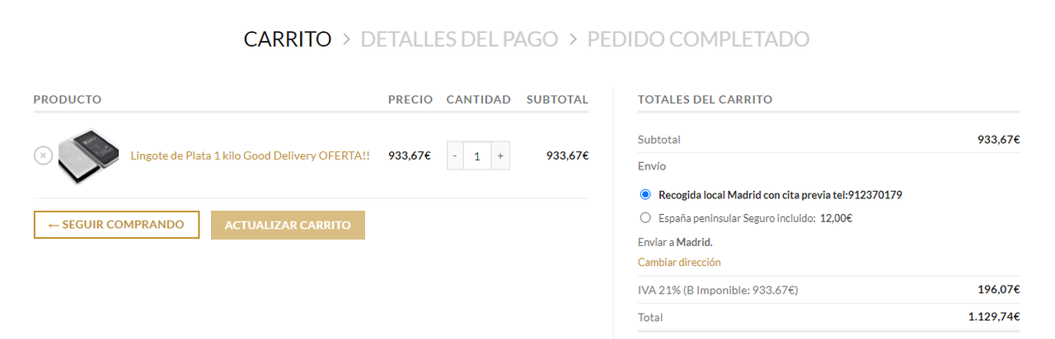Decrease quantity with the minus button
Image resolution: width=1055 pixels, height=339 pixels.
[455, 156]
